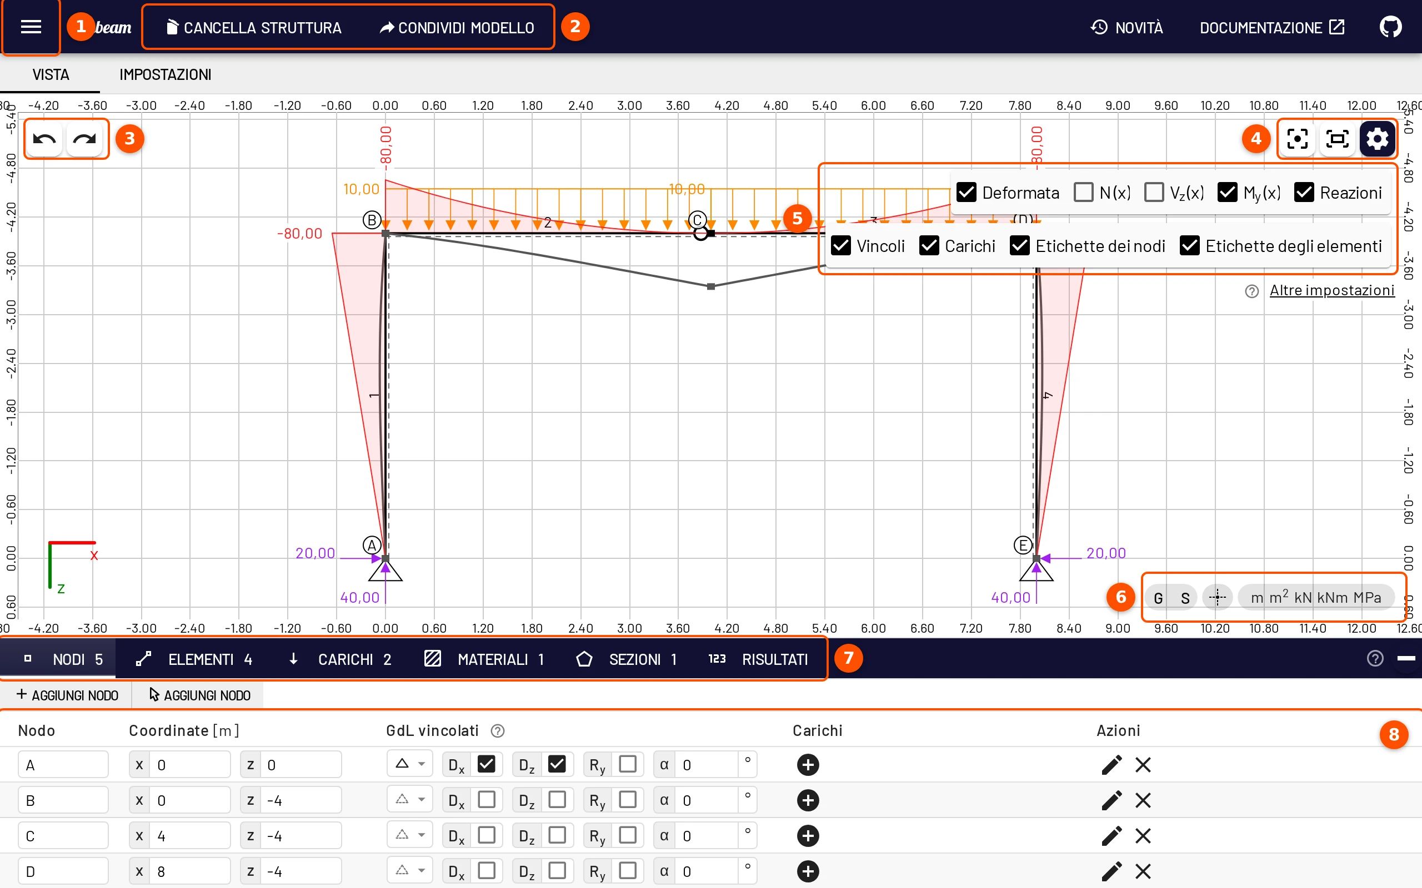Image resolution: width=1422 pixels, height=888 pixels.
Task: Open the Altre impostazioni link
Action: pos(1332,290)
